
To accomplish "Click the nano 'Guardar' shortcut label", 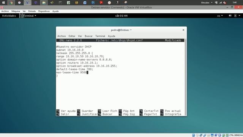I will click(x=87, y=111).
